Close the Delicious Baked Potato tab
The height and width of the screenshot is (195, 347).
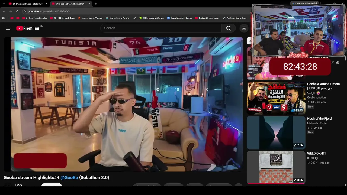(x=46, y=4)
